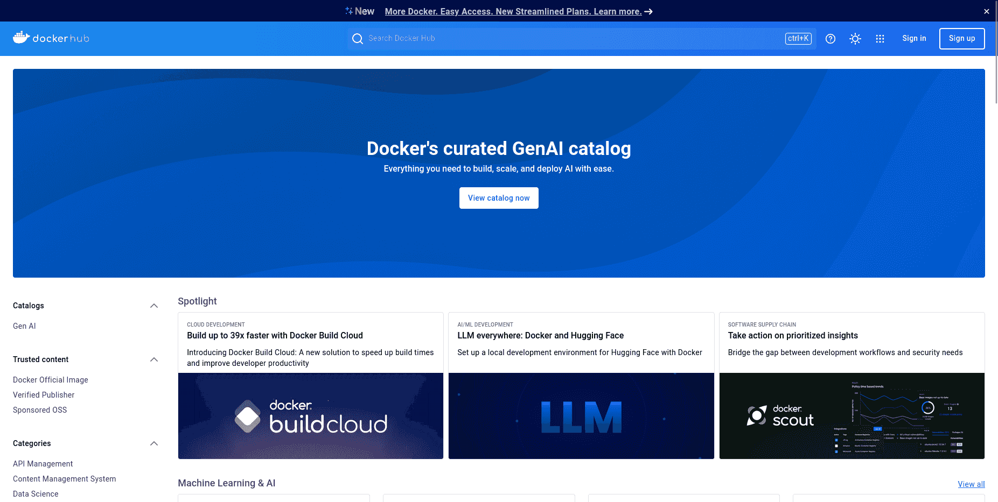Image resolution: width=998 pixels, height=502 pixels.
Task: Dismiss the announcement banner with X
Action: coord(987,11)
